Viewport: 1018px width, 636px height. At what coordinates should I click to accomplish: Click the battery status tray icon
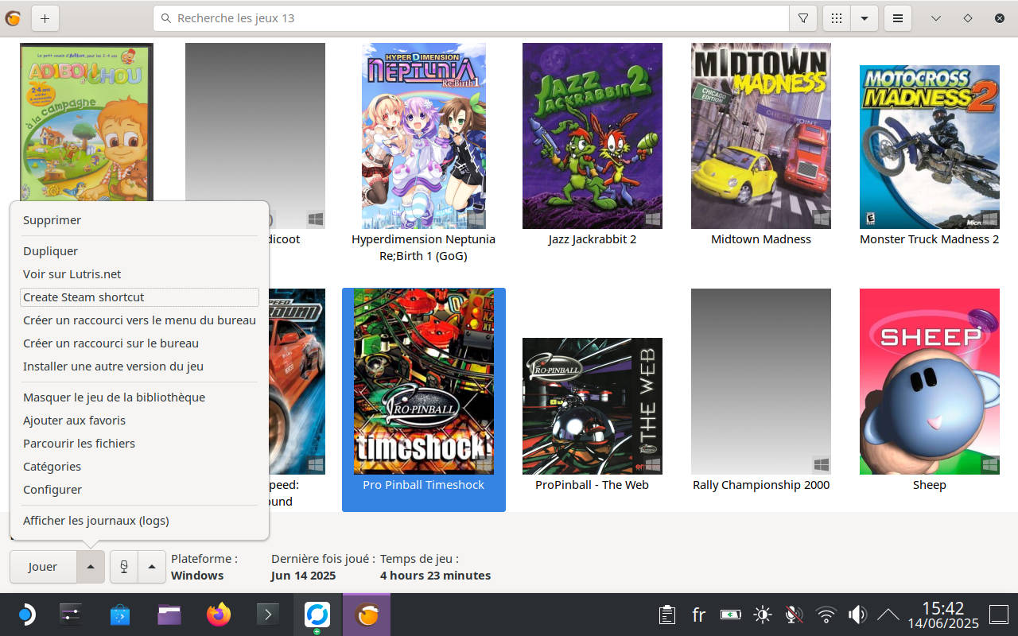[x=731, y=615]
